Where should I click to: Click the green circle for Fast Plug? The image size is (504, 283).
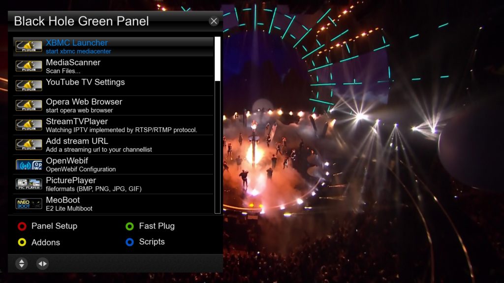[x=129, y=226]
